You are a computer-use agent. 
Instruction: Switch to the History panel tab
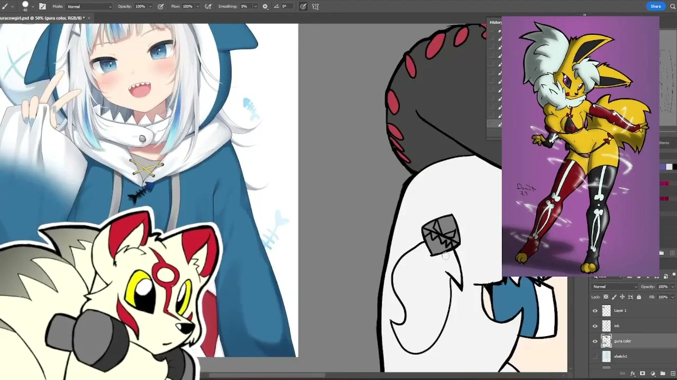495,22
